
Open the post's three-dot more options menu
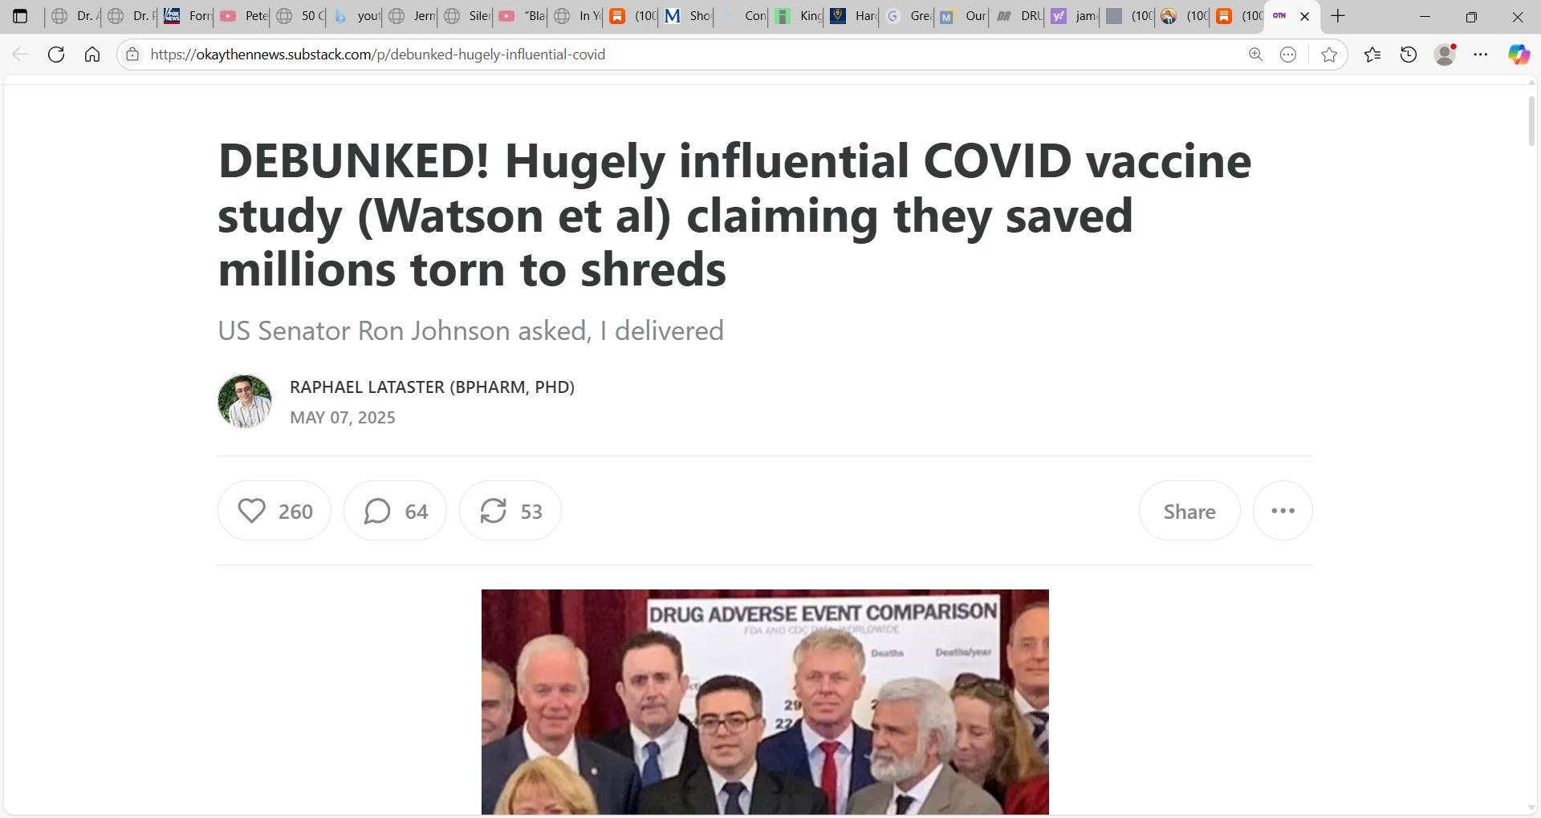[x=1283, y=511]
